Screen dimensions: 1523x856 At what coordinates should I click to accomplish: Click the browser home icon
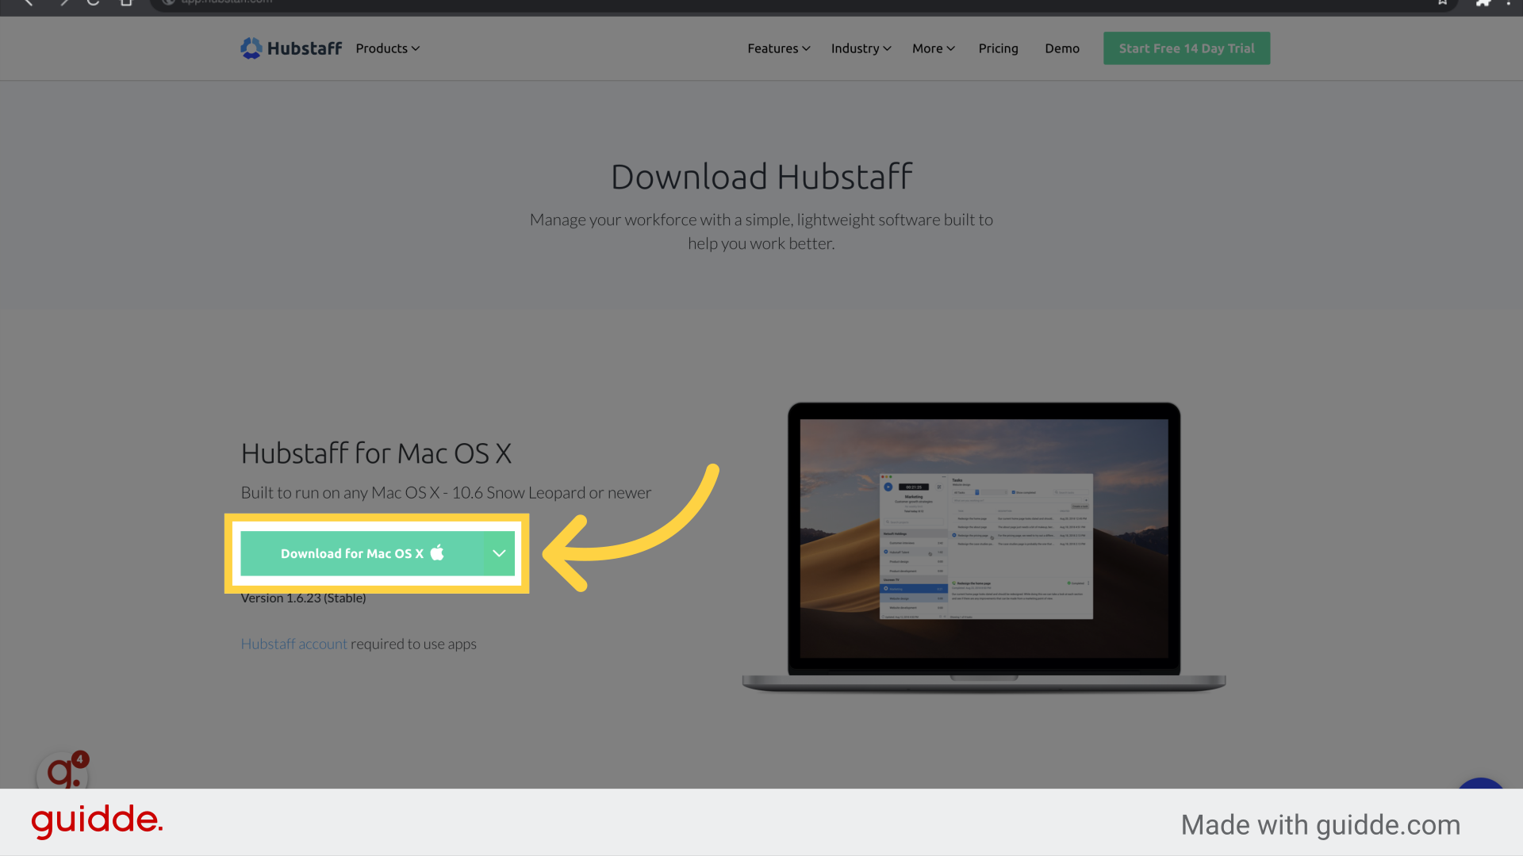(125, 3)
